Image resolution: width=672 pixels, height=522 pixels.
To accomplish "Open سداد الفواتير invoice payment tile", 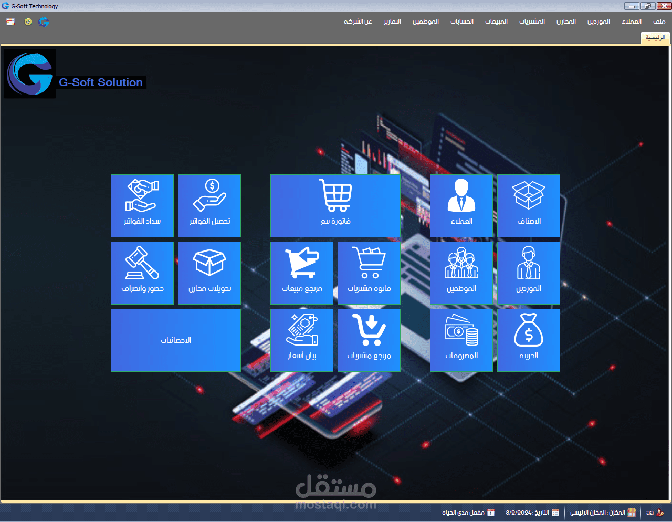I will point(142,206).
